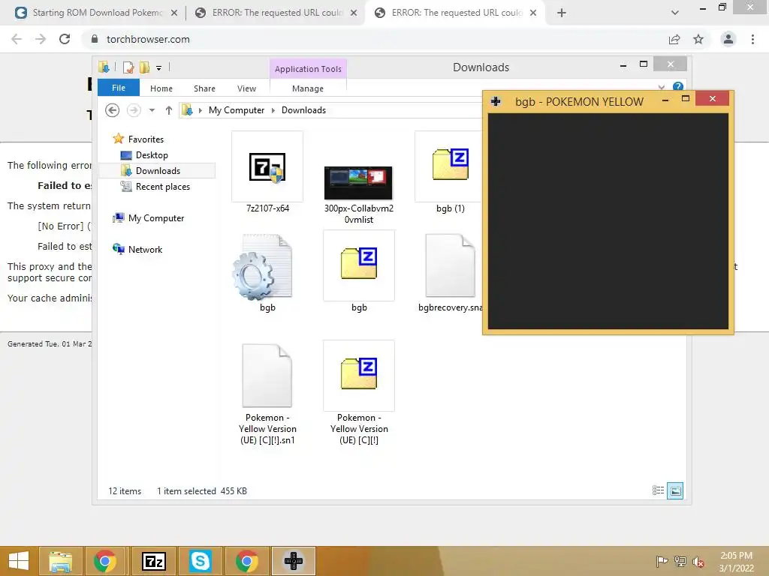The width and height of the screenshot is (769, 576).
Task: Open File Explorer from taskbar
Action: (x=60, y=561)
